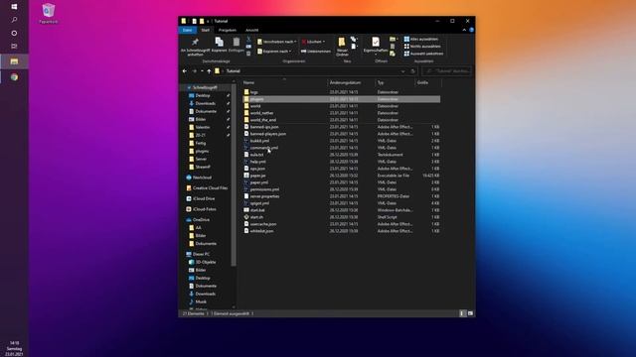
Task: Select the Papierkorb desktop icon
Action: (49, 13)
